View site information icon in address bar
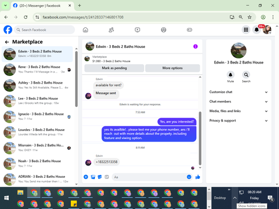The width and height of the screenshot is (279, 209). click(37, 17)
